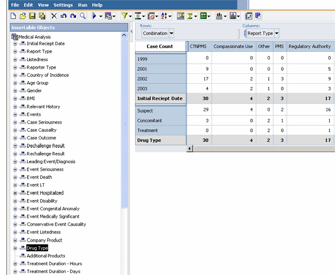
Task: Click the Save icon
Action: (x=32, y=16)
